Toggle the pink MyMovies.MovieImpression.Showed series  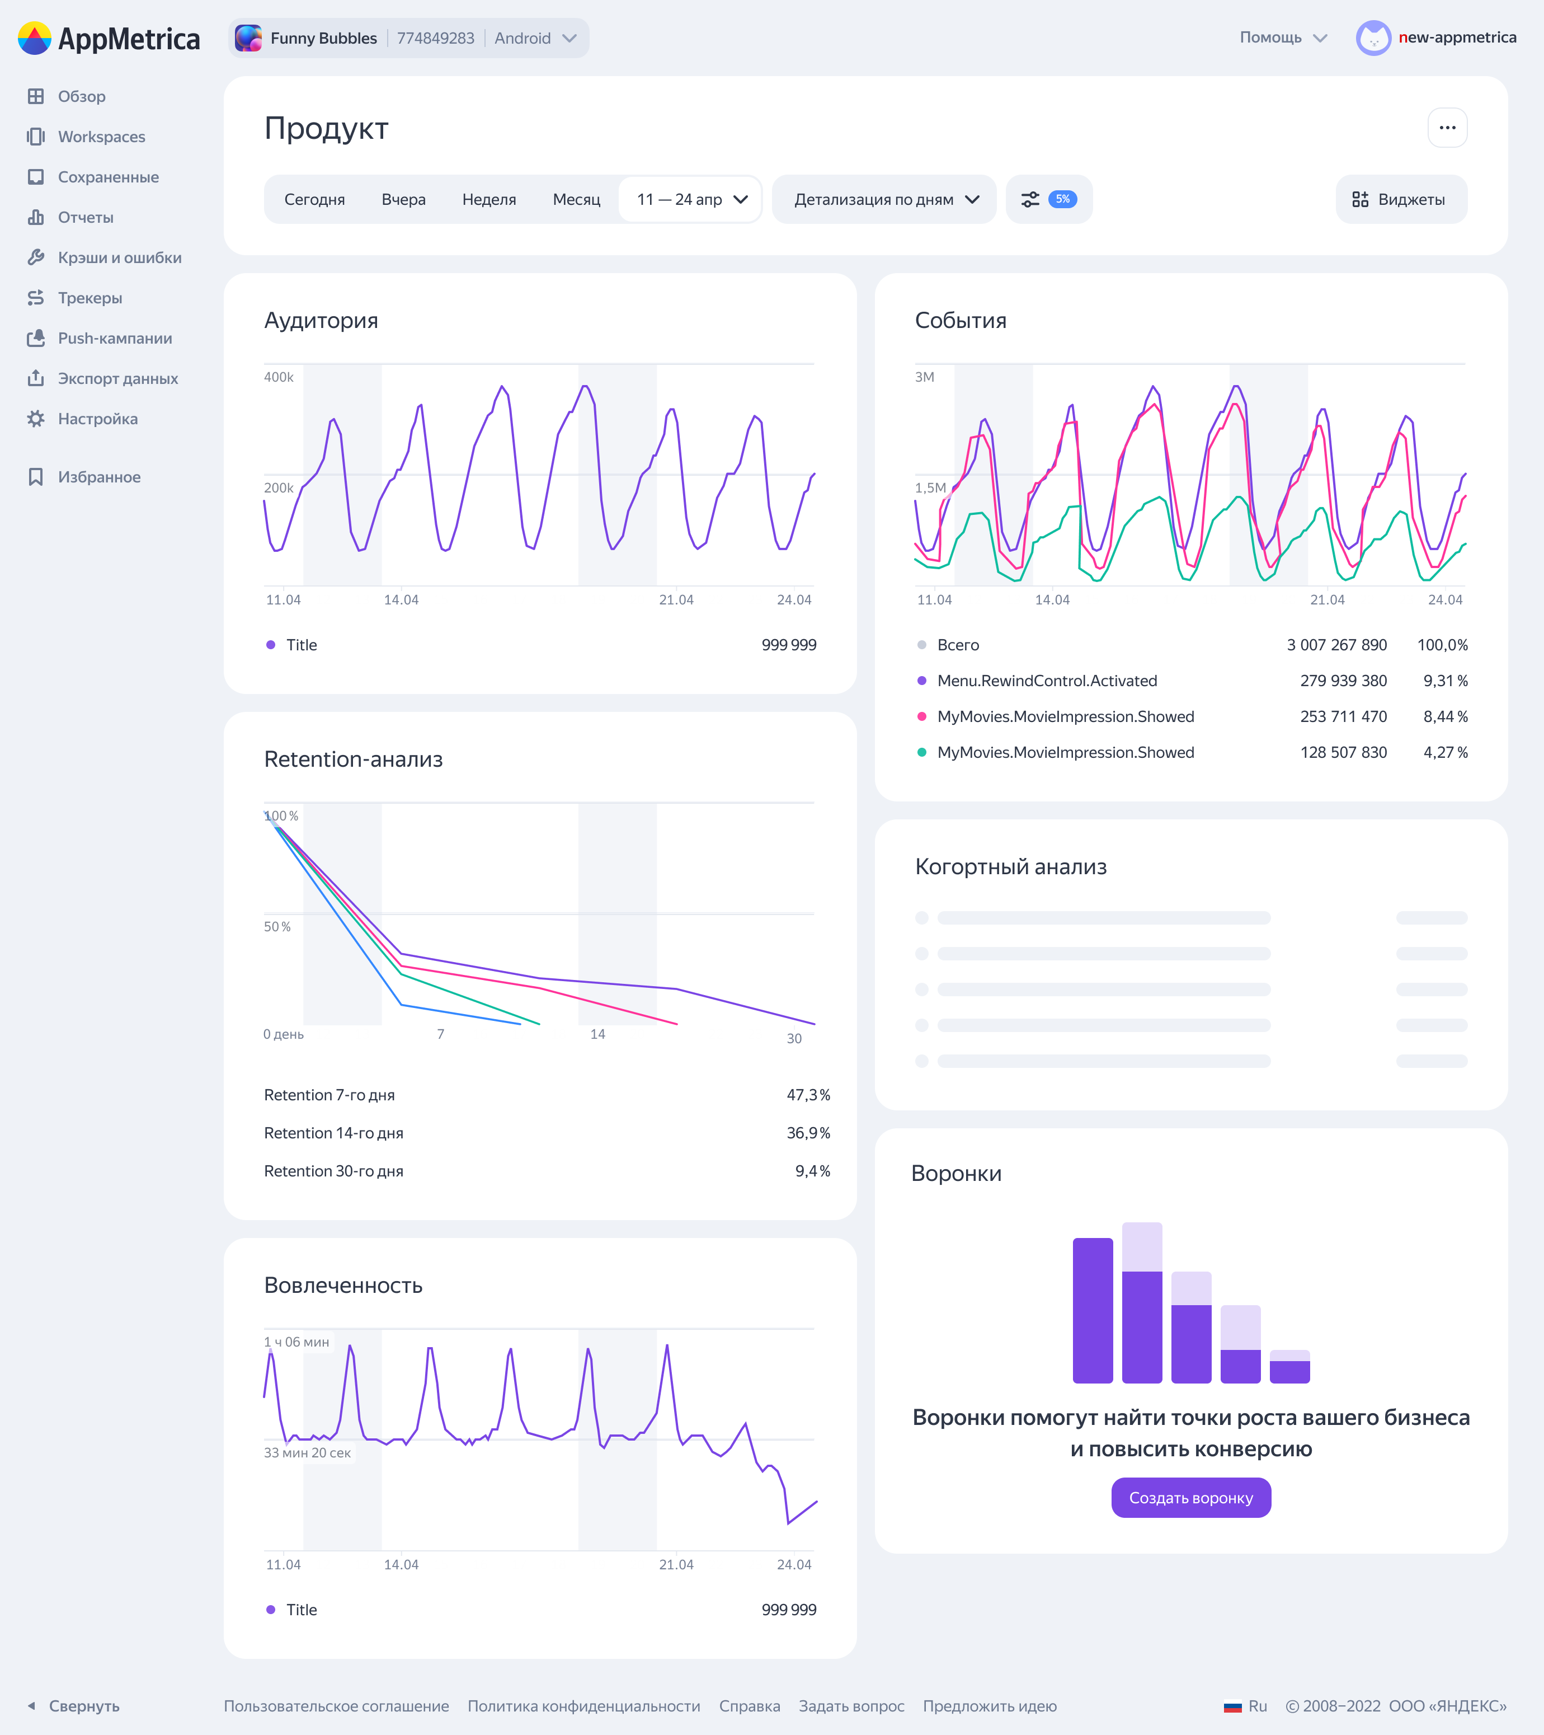click(x=922, y=716)
